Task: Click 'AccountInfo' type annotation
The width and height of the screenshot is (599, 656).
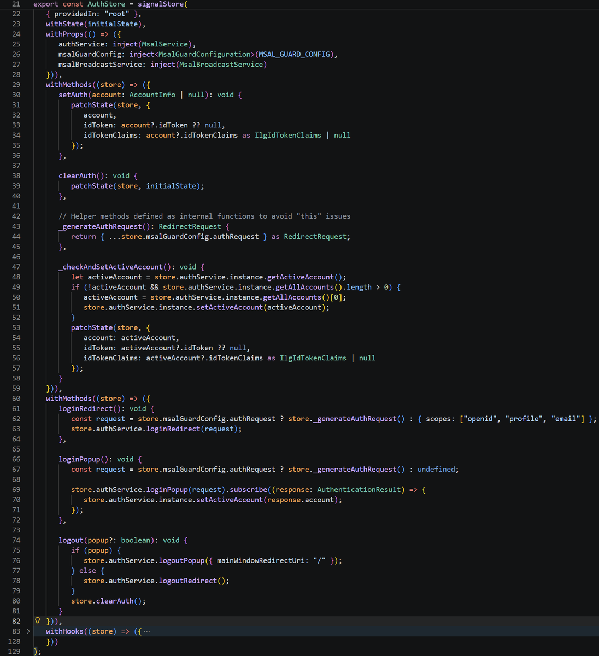Action: click(152, 95)
